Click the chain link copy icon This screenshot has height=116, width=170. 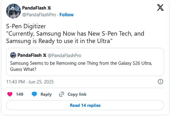pyautogui.click(x=62, y=94)
